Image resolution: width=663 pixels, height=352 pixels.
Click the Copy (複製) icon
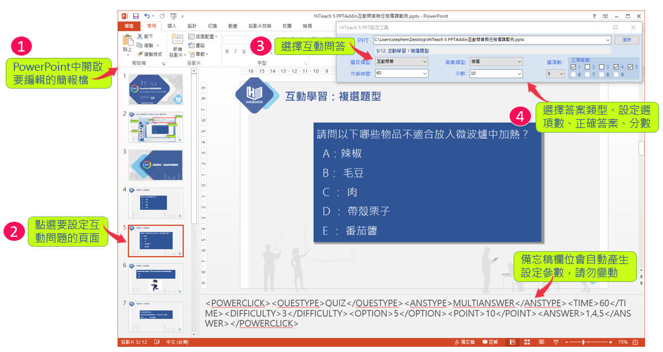[140, 45]
